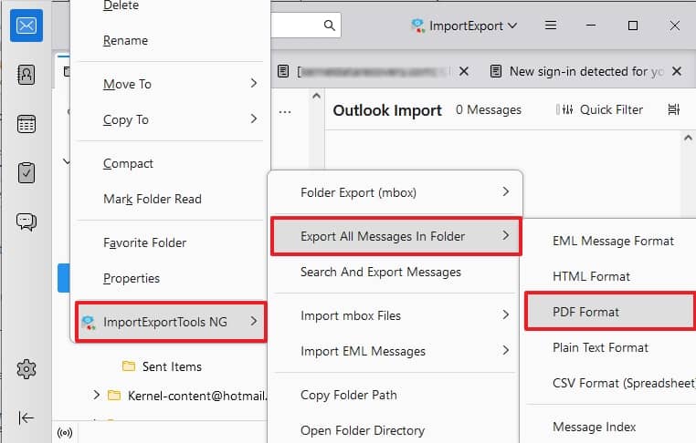Click the 0 Messages count text

[489, 109]
